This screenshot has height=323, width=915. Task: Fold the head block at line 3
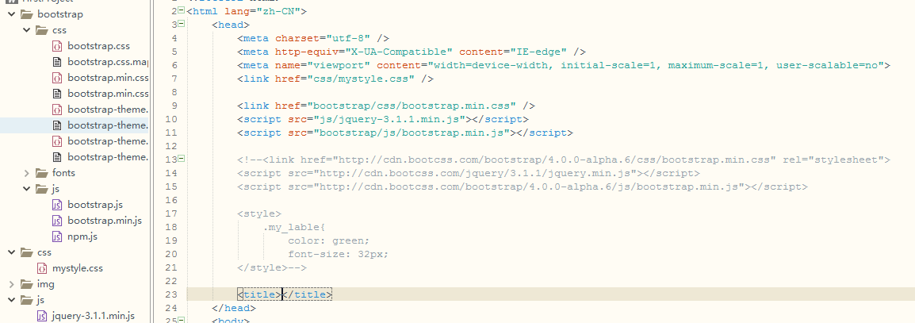click(x=181, y=25)
